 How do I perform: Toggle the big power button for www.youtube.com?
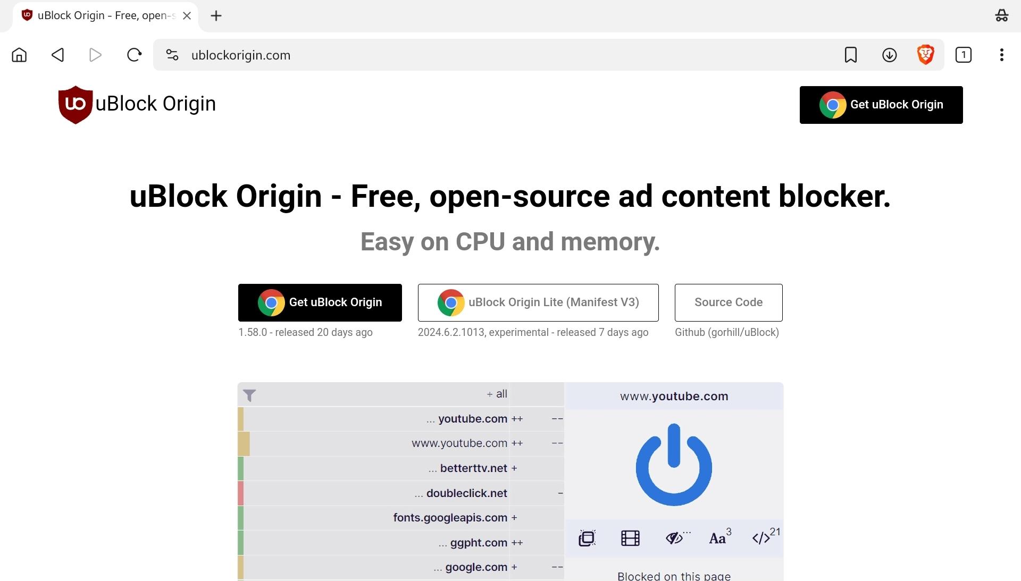(673, 466)
